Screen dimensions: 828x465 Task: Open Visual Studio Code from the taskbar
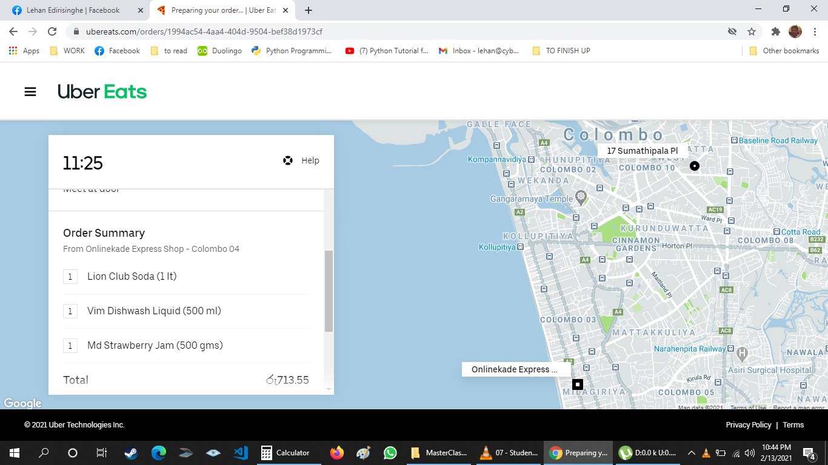pos(241,452)
